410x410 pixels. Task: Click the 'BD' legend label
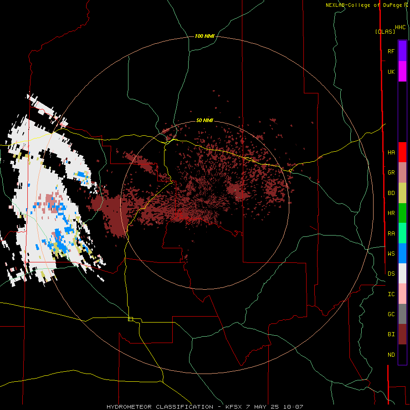click(x=391, y=193)
